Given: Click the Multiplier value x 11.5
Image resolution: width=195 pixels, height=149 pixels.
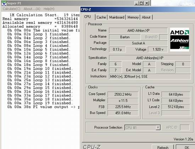Looking at the screenshot, I should (x=123, y=101).
